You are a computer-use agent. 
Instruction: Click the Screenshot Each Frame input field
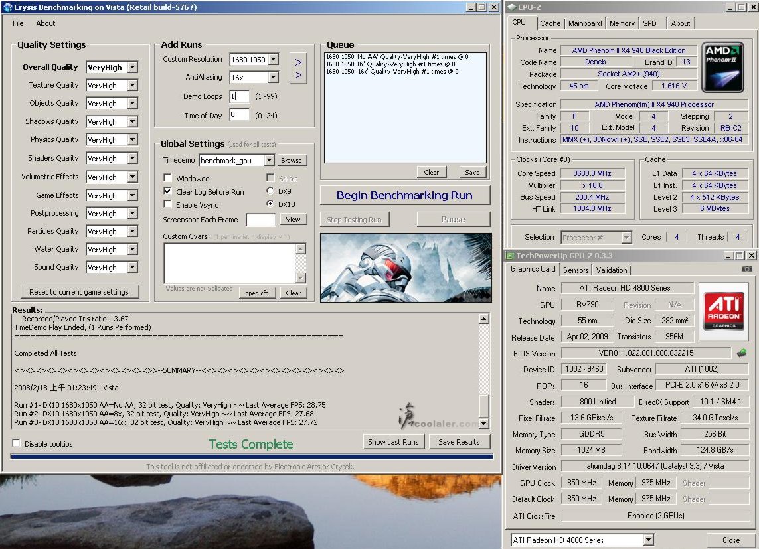(x=260, y=220)
